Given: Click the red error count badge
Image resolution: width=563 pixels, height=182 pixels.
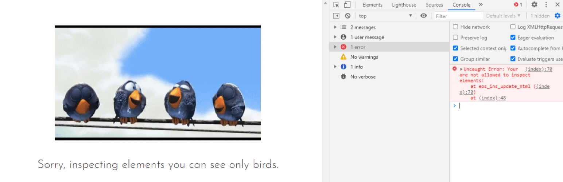Looking at the screenshot, I should (x=518, y=5).
